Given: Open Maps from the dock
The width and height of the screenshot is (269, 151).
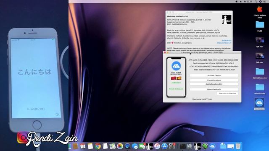Looking at the screenshot, I should pyautogui.click(x=113, y=146).
